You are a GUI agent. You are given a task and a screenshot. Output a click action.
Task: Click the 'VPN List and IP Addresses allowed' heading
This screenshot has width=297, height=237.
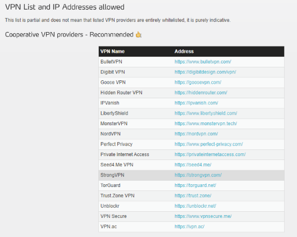(x=65, y=7)
